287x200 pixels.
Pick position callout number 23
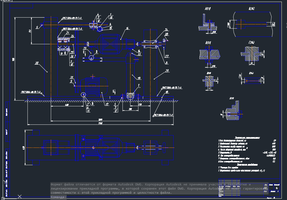coord(85,48)
